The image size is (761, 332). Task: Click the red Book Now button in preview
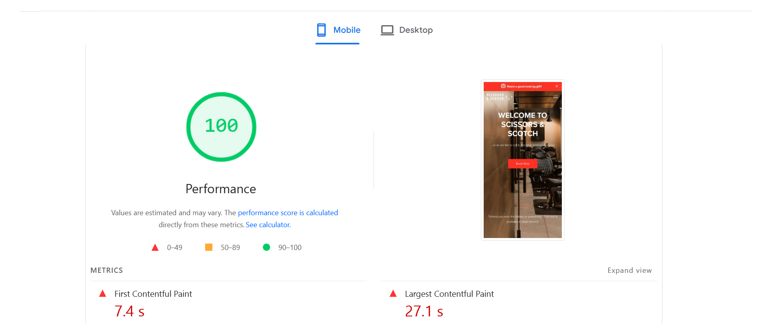tap(523, 164)
